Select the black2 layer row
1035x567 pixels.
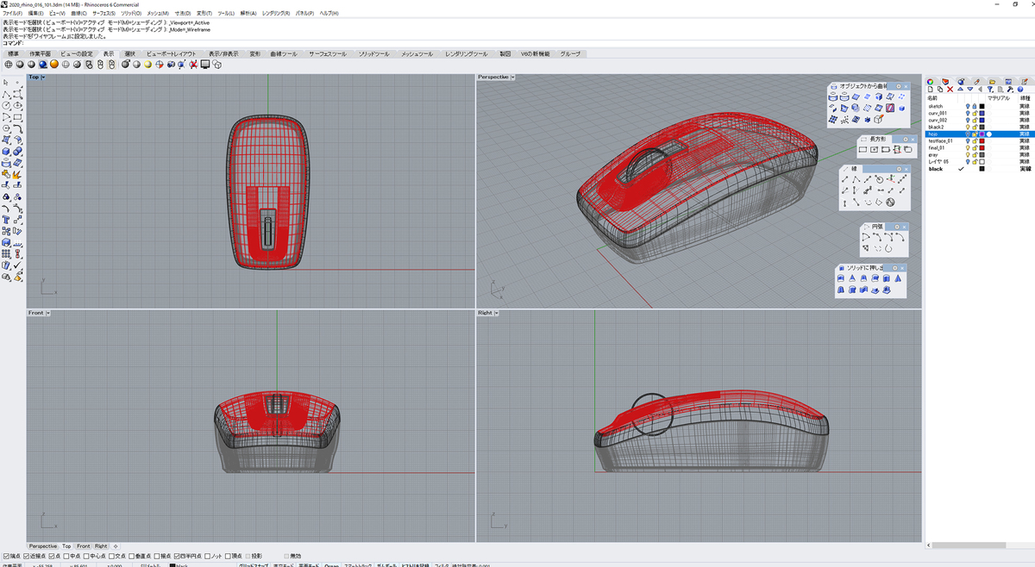pos(978,127)
